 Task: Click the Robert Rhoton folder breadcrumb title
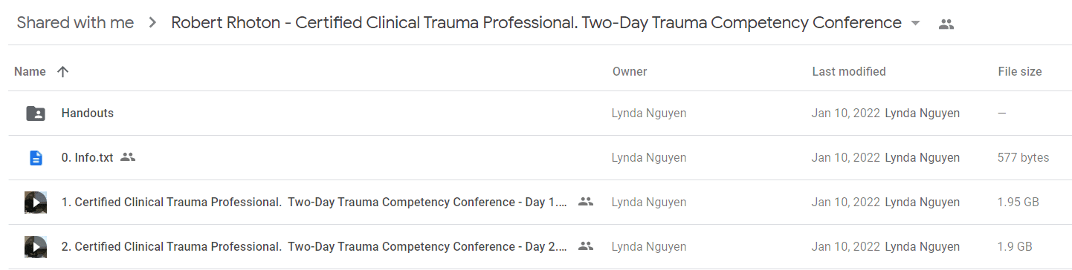click(x=536, y=23)
